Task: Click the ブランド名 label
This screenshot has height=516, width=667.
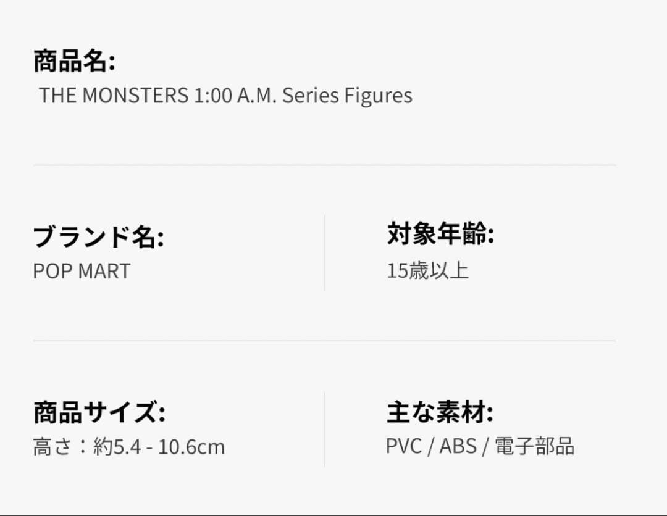Action: 98,238
